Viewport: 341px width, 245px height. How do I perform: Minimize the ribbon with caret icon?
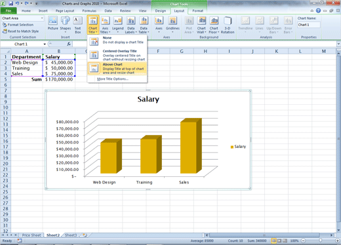[312, 10]
